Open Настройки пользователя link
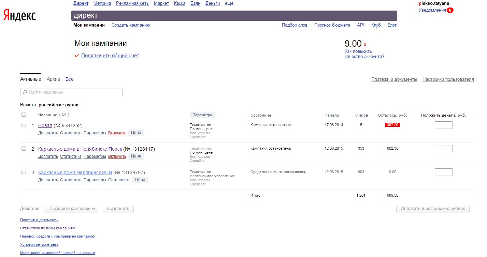 tap(448, 79)
